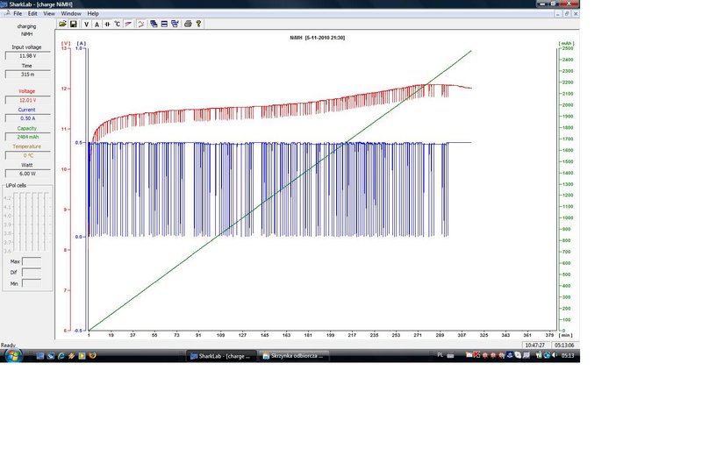Viewport: 702px width, 470px height.
Task: Open the help question-mark icon
Action: (x=198, y=25)
